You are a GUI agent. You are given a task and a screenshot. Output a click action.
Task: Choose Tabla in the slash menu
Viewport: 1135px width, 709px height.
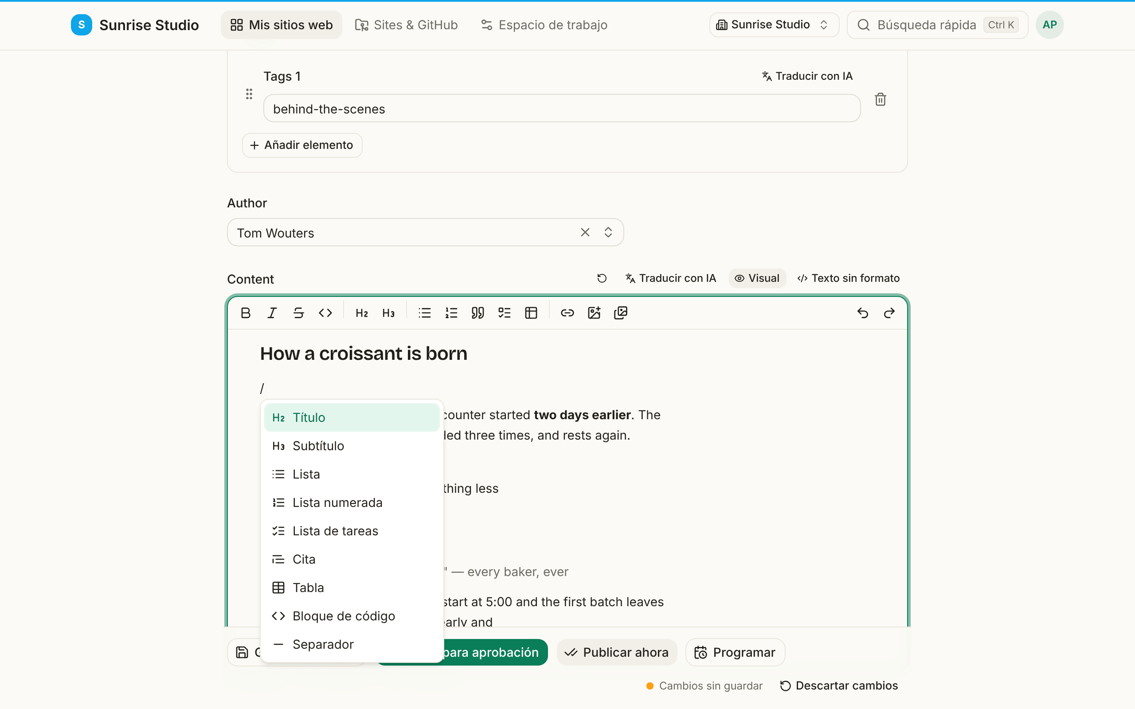coord(352,588)
